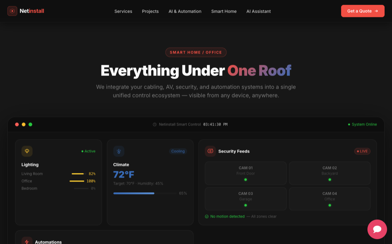
Task: Select CAM 03 Garage feed
Action: [x=246, y=199]
